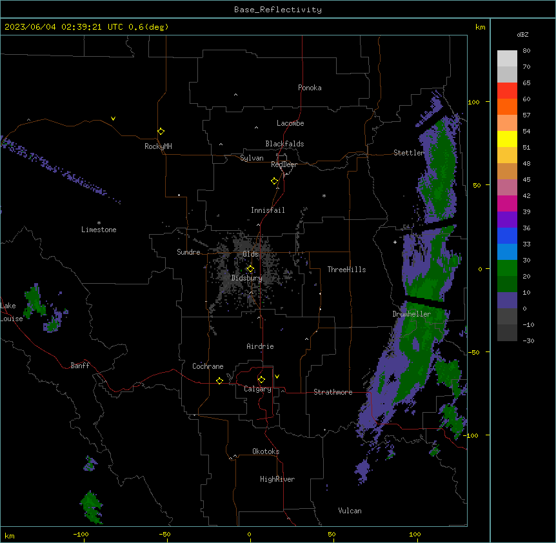Select the red swatch in dBZ legend

(x=507, y=90)
